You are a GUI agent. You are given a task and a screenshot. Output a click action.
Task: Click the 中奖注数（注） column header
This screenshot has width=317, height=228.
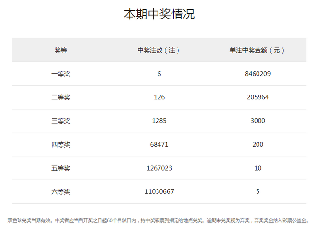(159, 50)
